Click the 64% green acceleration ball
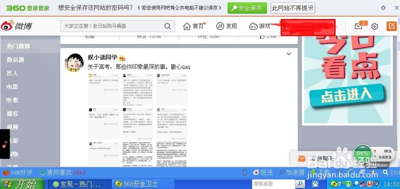 362,154
